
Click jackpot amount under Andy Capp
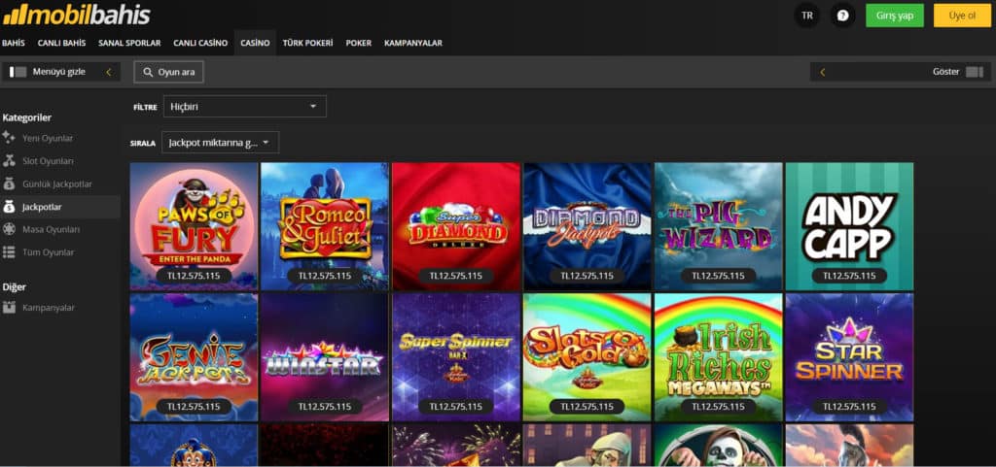[849, 276]
